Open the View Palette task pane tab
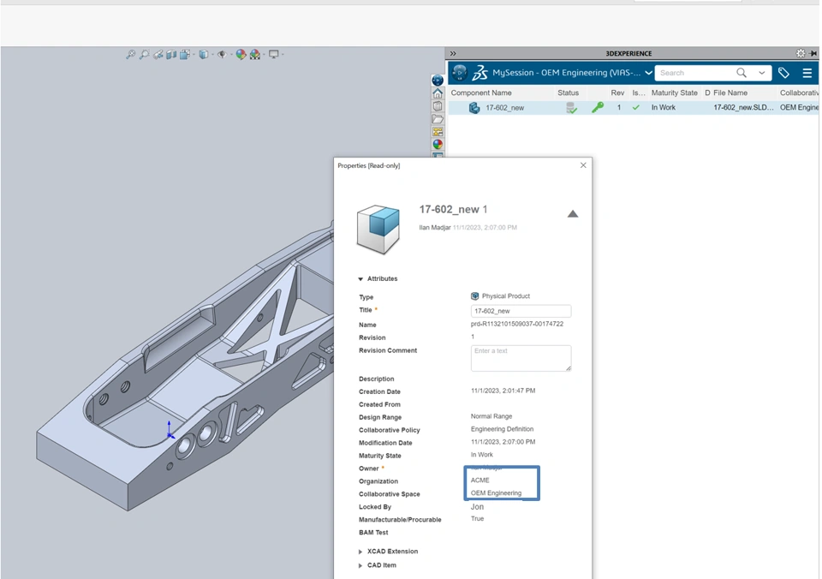 point(438,132)
